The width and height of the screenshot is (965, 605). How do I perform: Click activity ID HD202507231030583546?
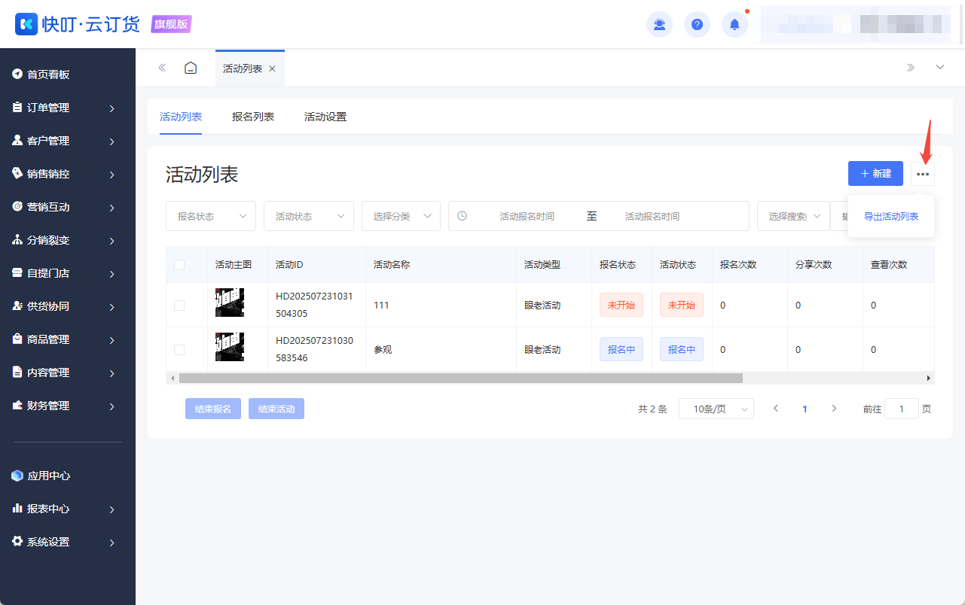[x=314, y=349]
